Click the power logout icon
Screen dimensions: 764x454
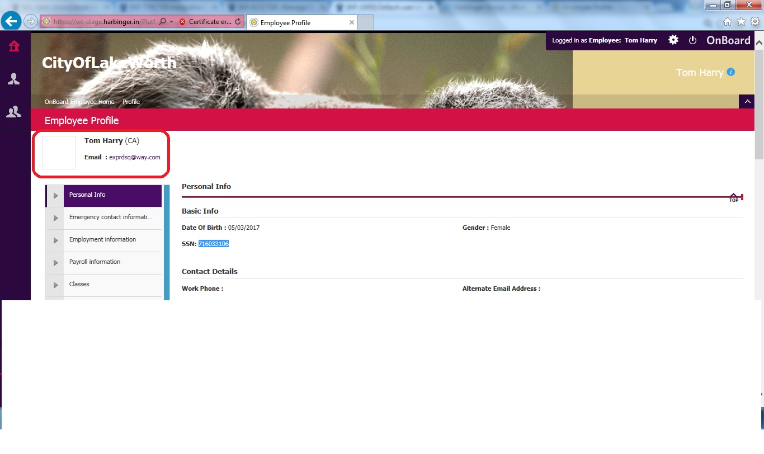pyautogui.click(x=692, y=40)
